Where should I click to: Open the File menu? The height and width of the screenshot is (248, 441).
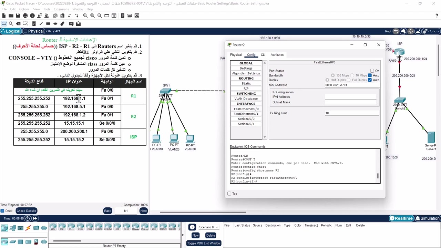click(x=4, y=9)
